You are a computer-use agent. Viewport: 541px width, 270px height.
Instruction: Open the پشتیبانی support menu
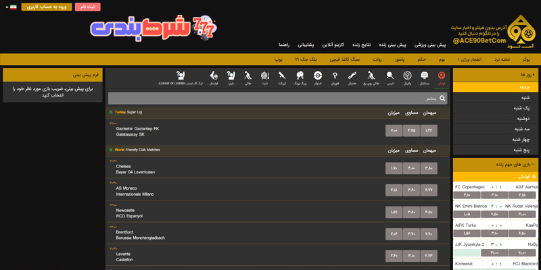(306, 45)
